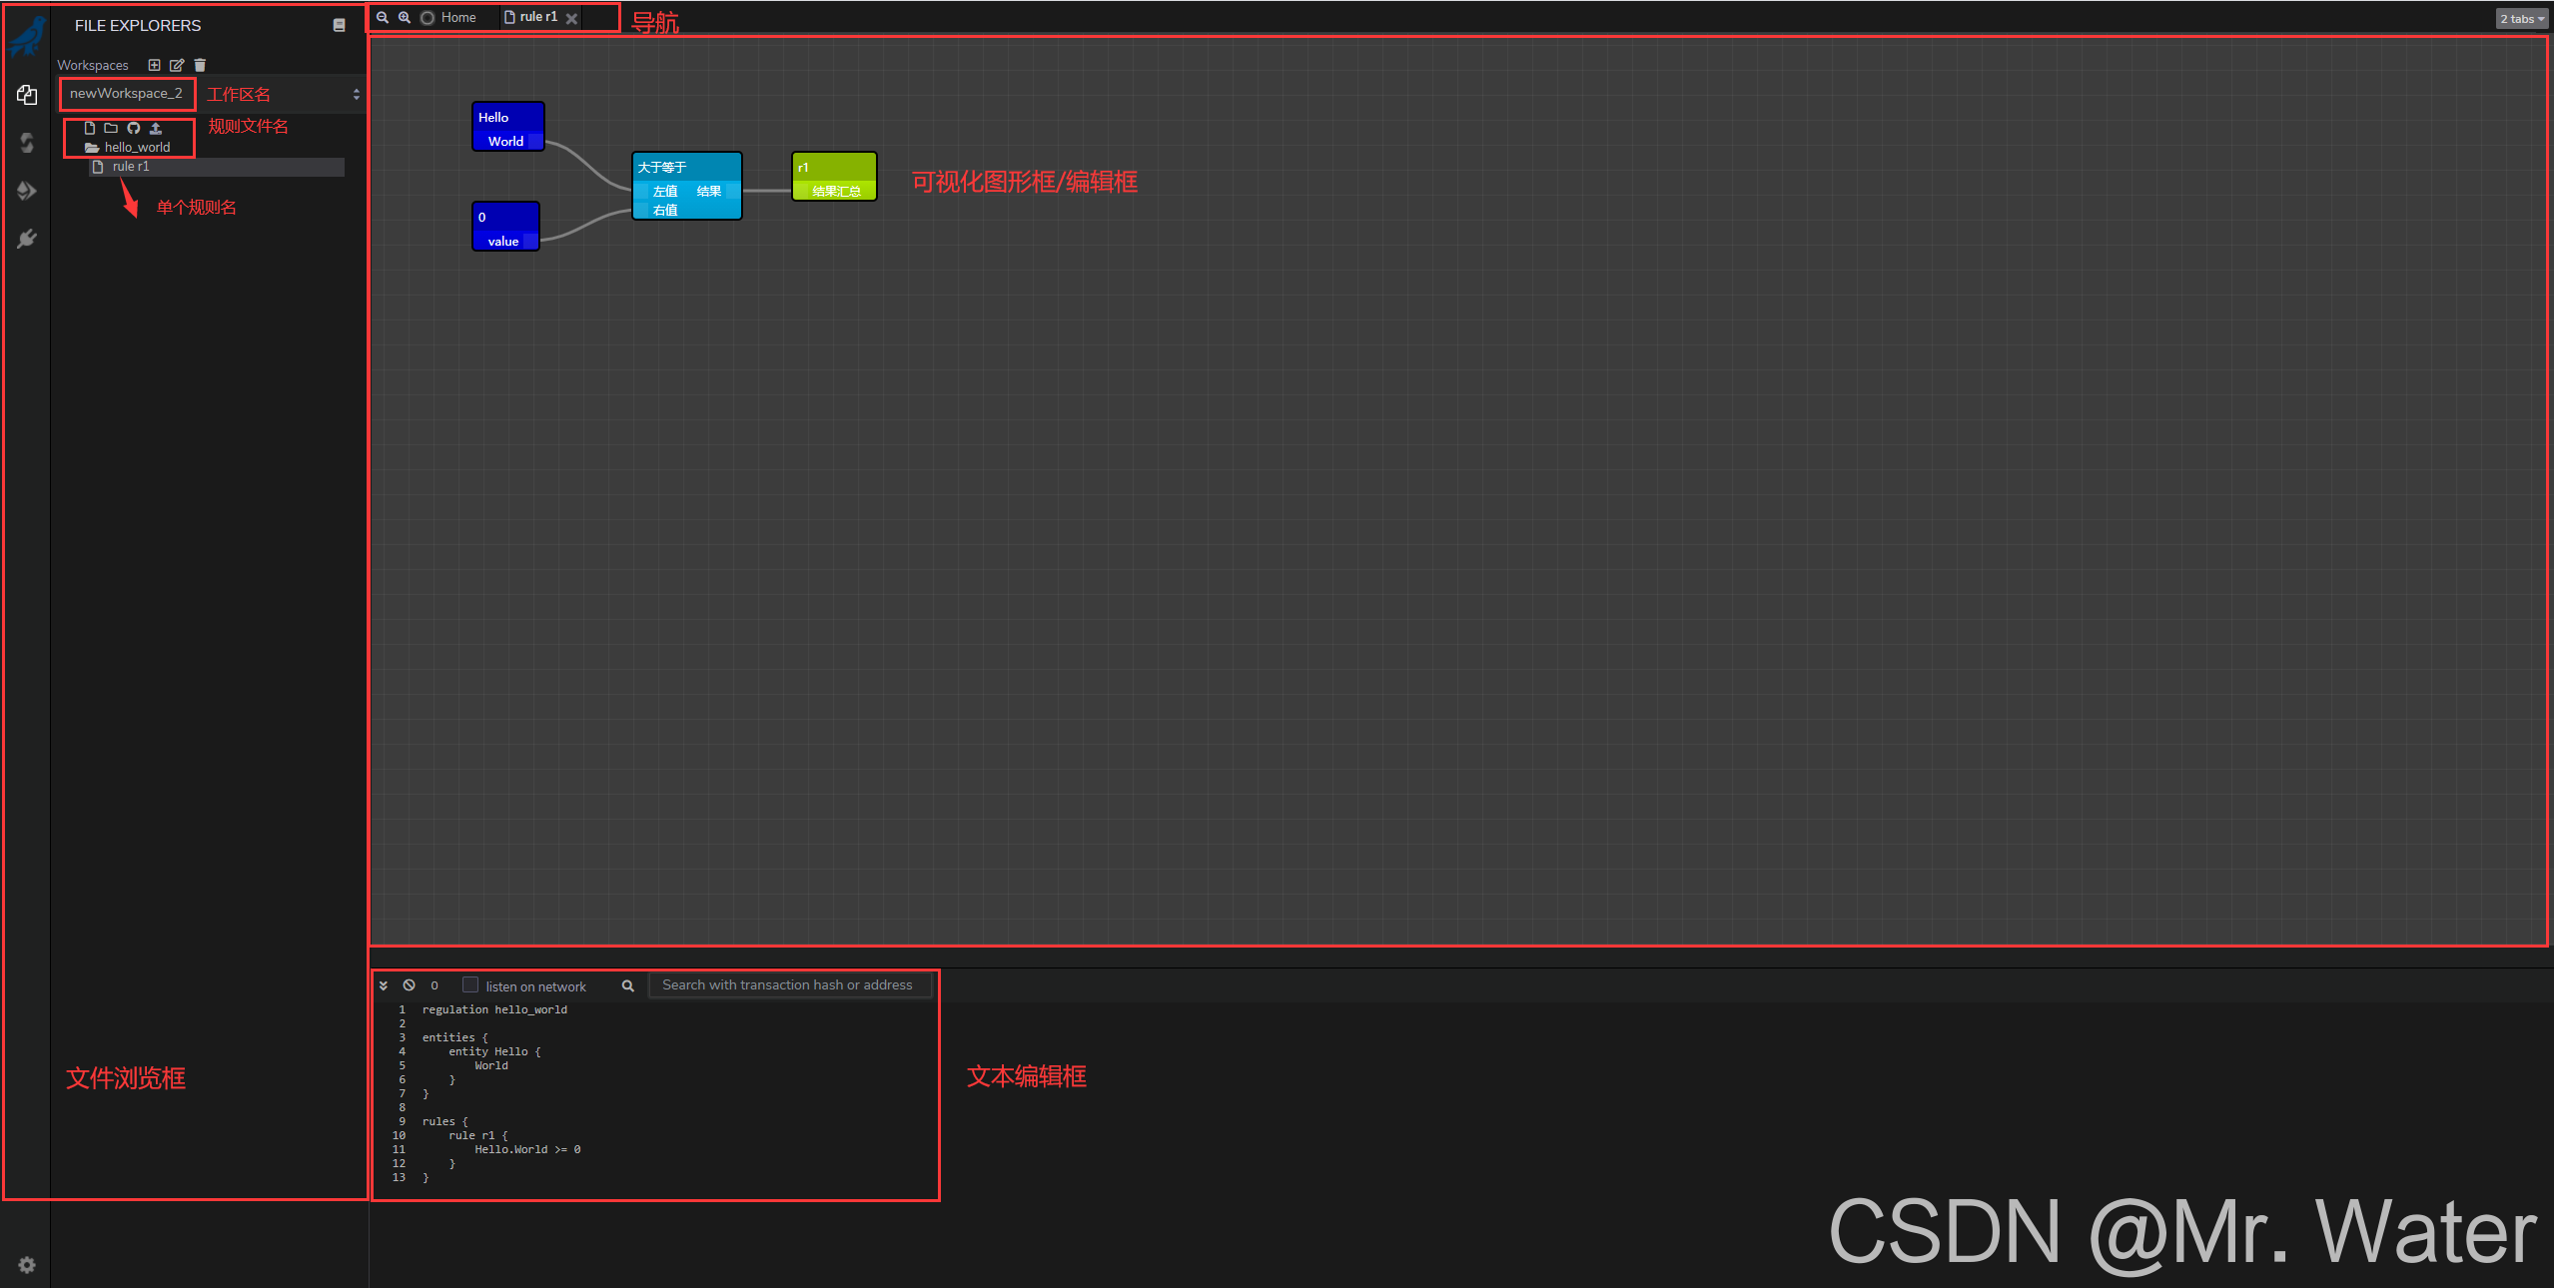Switch to the Home tab
The image size is (2554, 1288).
[x=457, y=18]
